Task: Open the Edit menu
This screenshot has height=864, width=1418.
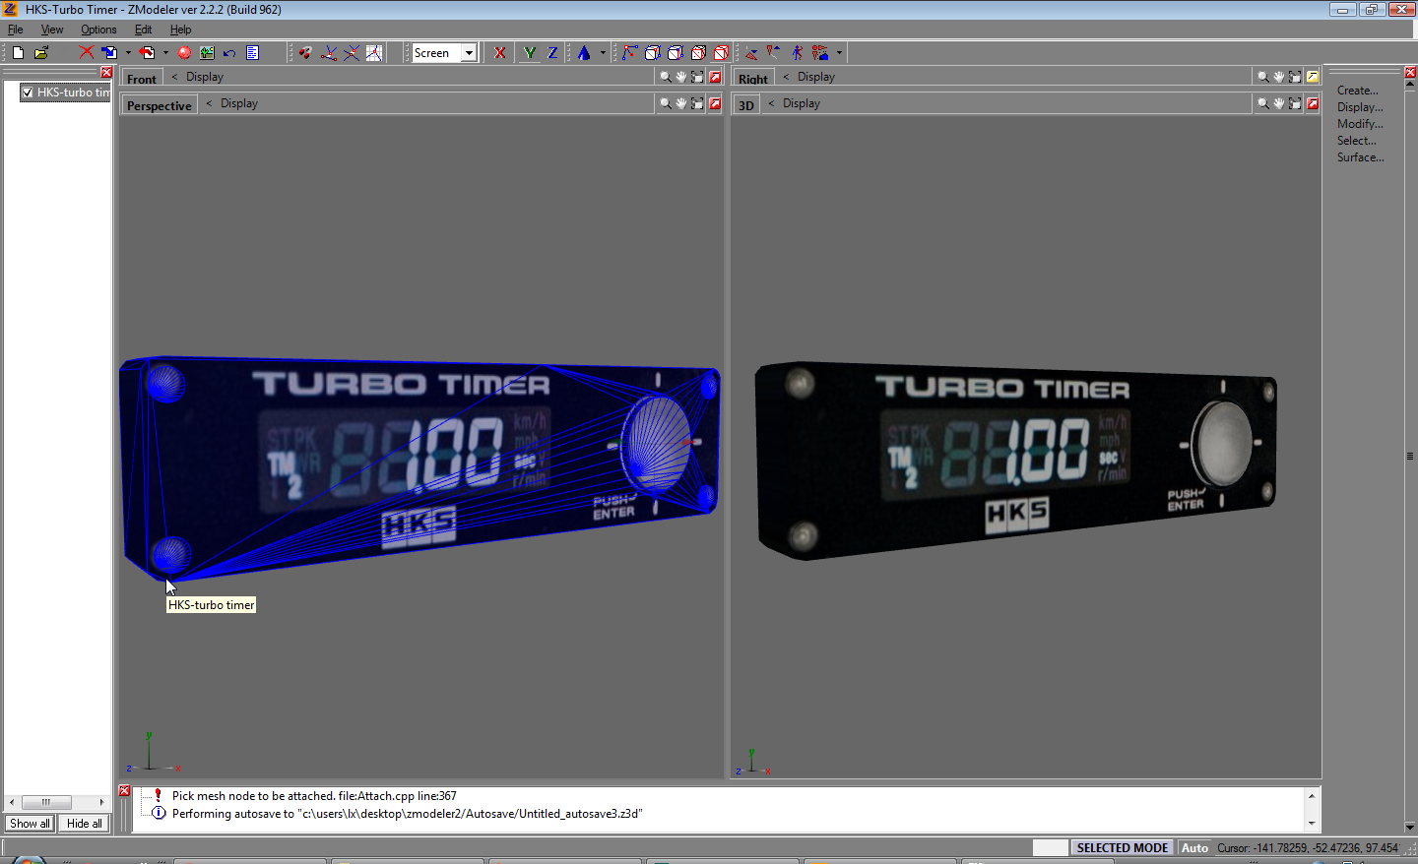Action: (x=143, y=30)
